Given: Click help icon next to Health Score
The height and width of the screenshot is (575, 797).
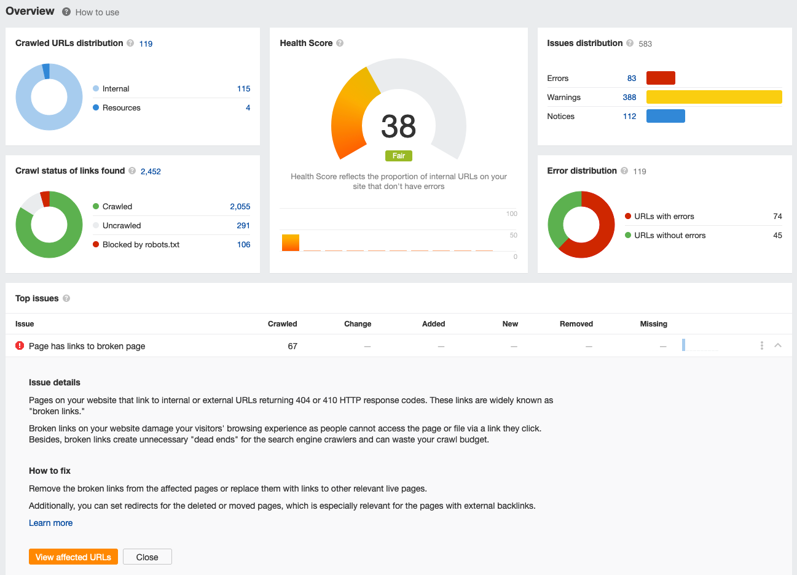Looking at the screenshot, I should (x=340, y=43).
